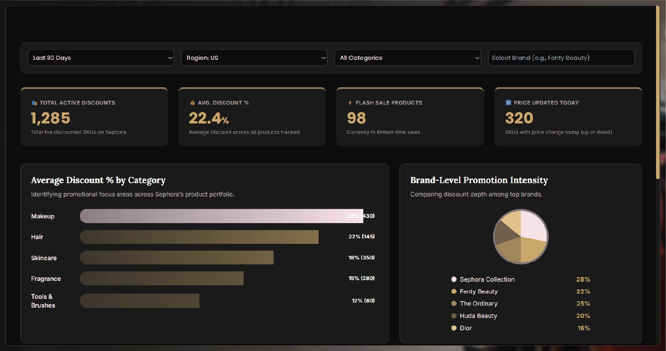Expand the Region: US dropdown
This screenshot has height=351, width=666.
(254, 58)
